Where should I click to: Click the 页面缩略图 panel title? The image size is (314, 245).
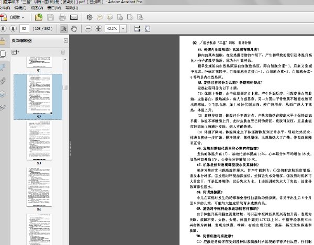coord(21,41)
